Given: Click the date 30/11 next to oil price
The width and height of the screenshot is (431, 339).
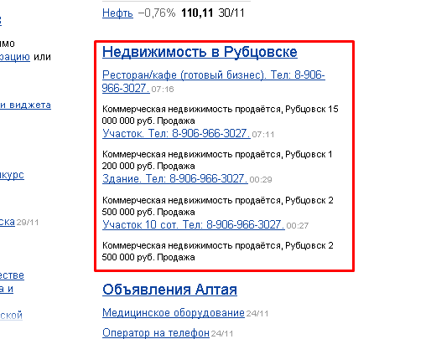Looking at the screenshot, I should (231, 13).
